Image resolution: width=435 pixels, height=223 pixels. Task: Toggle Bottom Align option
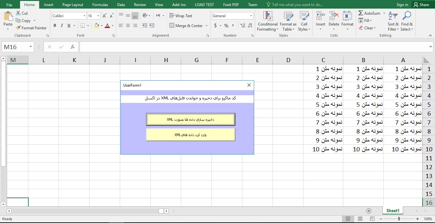(135, 15)
